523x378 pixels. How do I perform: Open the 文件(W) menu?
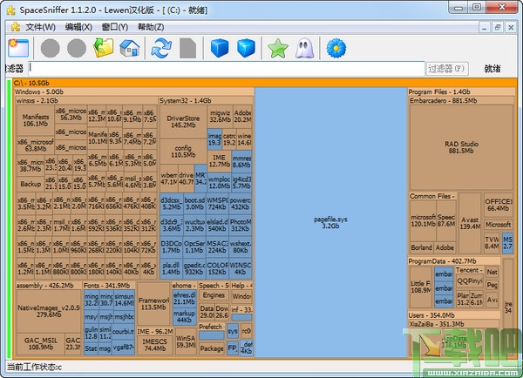40,27
